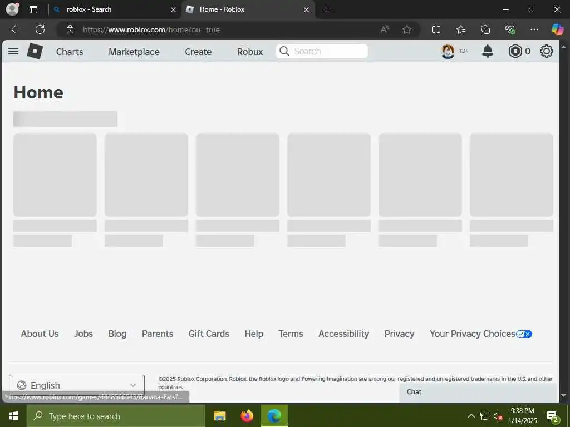Select the Home - Roblox tab
This screenshot has height=427, width=570.
click(248, 9)
